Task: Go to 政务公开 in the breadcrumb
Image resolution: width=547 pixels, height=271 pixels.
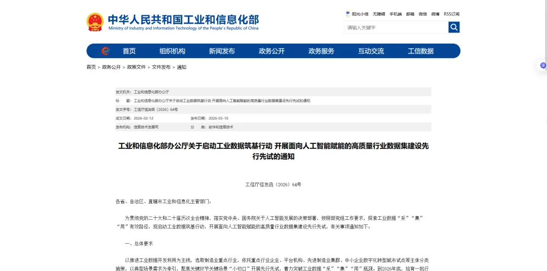Action: coord(111,67)
